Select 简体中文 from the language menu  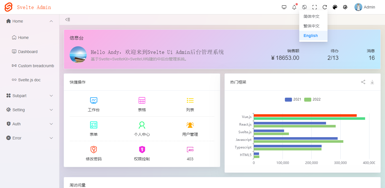click(x=312, y=16)
